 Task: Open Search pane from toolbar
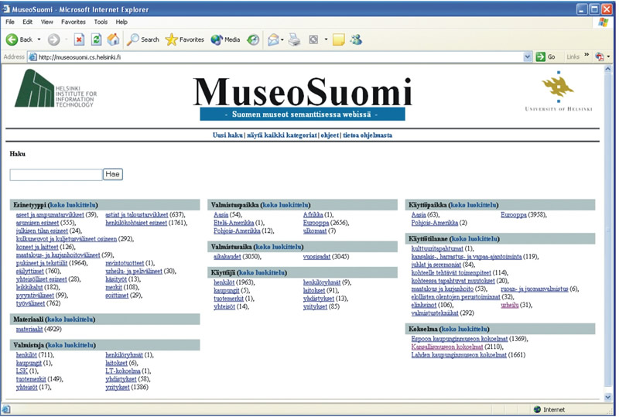click(143, 39)
